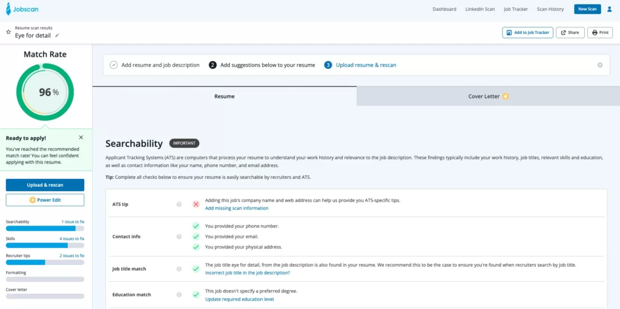Dismiss the steps banner with X icon
Image resolution: width=620 pixels, height=309 pixels.
coord(600,65)
